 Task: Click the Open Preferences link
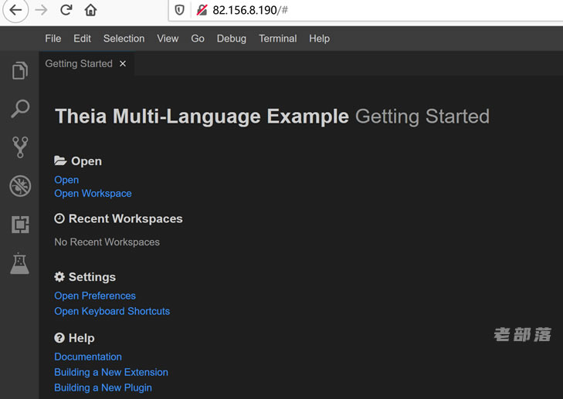click(x=95, y=296)
